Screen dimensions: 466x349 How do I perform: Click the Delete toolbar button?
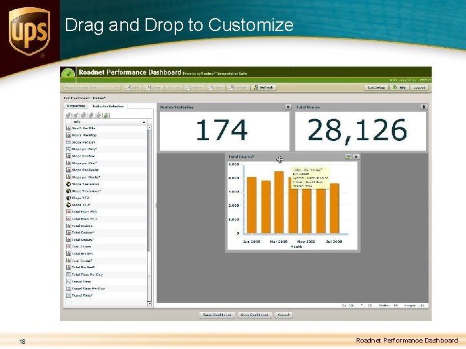click(x=238, y=87)
